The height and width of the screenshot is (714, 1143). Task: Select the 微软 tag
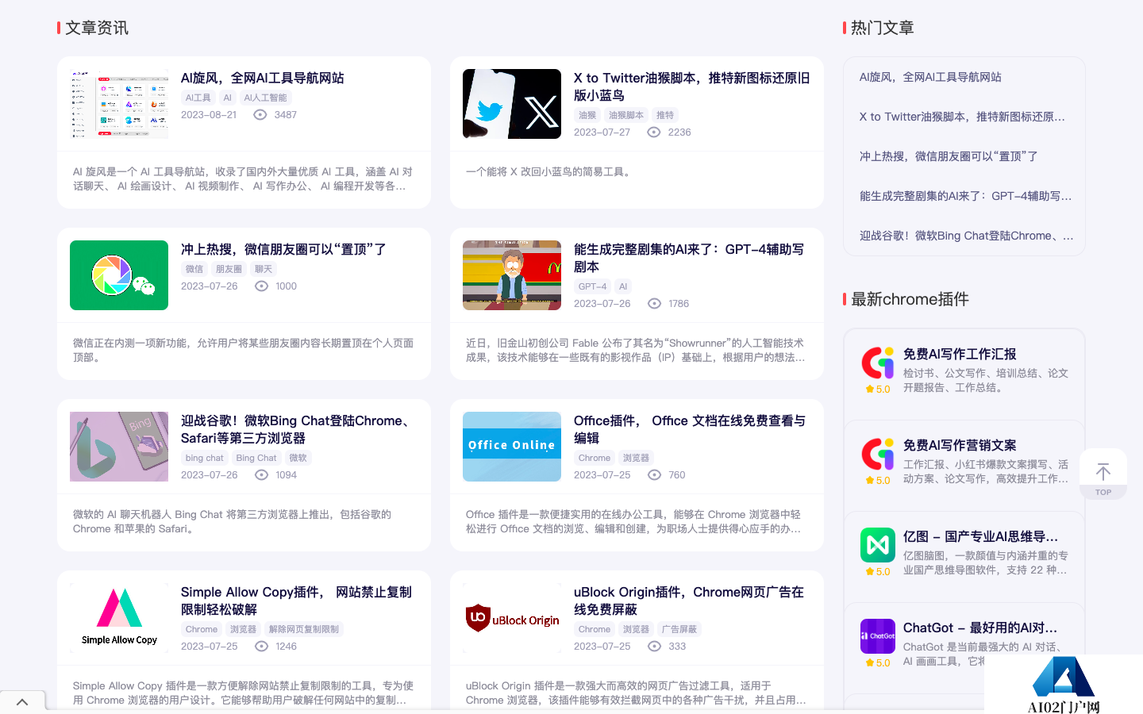click(x=298, y=458)
